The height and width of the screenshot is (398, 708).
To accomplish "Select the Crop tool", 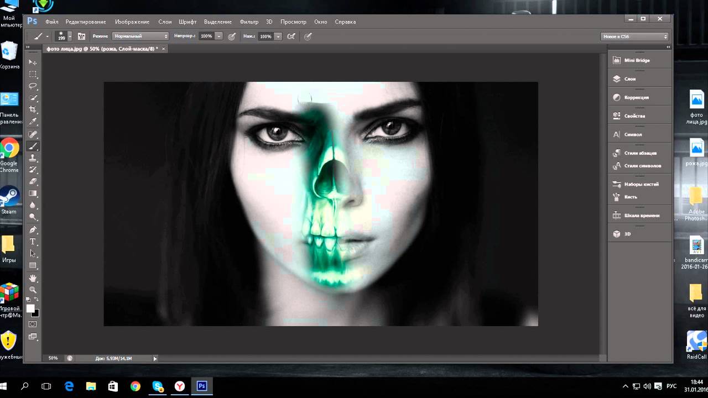I will point(33,110).
